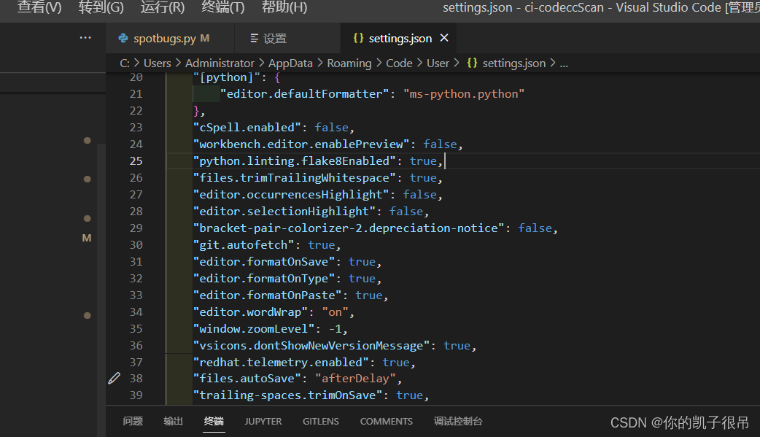Image resolution: width=760 pixels, height=437 pixels.
Task: Switch to the GITLENS panel tab
Action: click(320, 421)
